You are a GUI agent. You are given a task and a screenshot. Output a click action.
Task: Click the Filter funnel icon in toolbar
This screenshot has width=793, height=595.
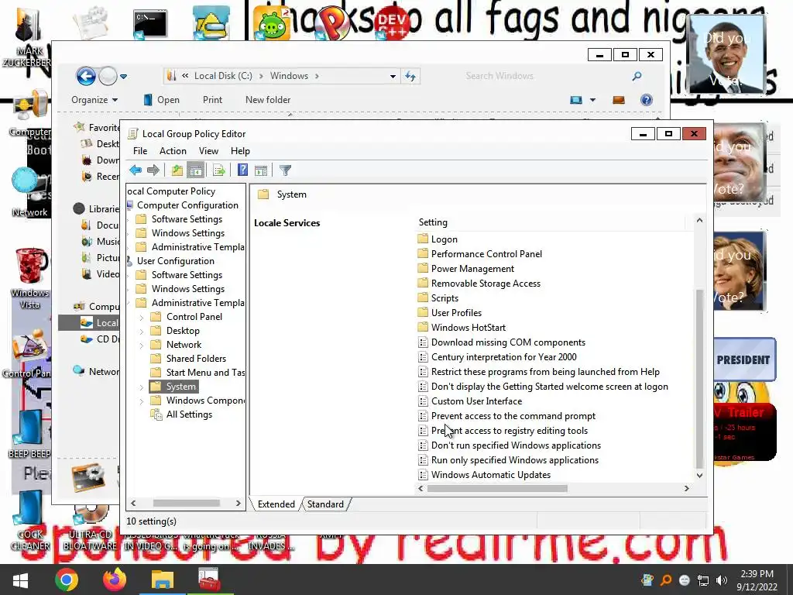(x=285, y=170)
